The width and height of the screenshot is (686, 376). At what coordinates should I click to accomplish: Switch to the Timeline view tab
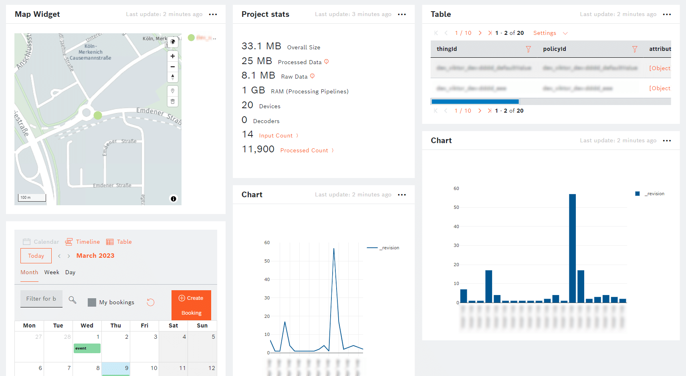[83, 242]
